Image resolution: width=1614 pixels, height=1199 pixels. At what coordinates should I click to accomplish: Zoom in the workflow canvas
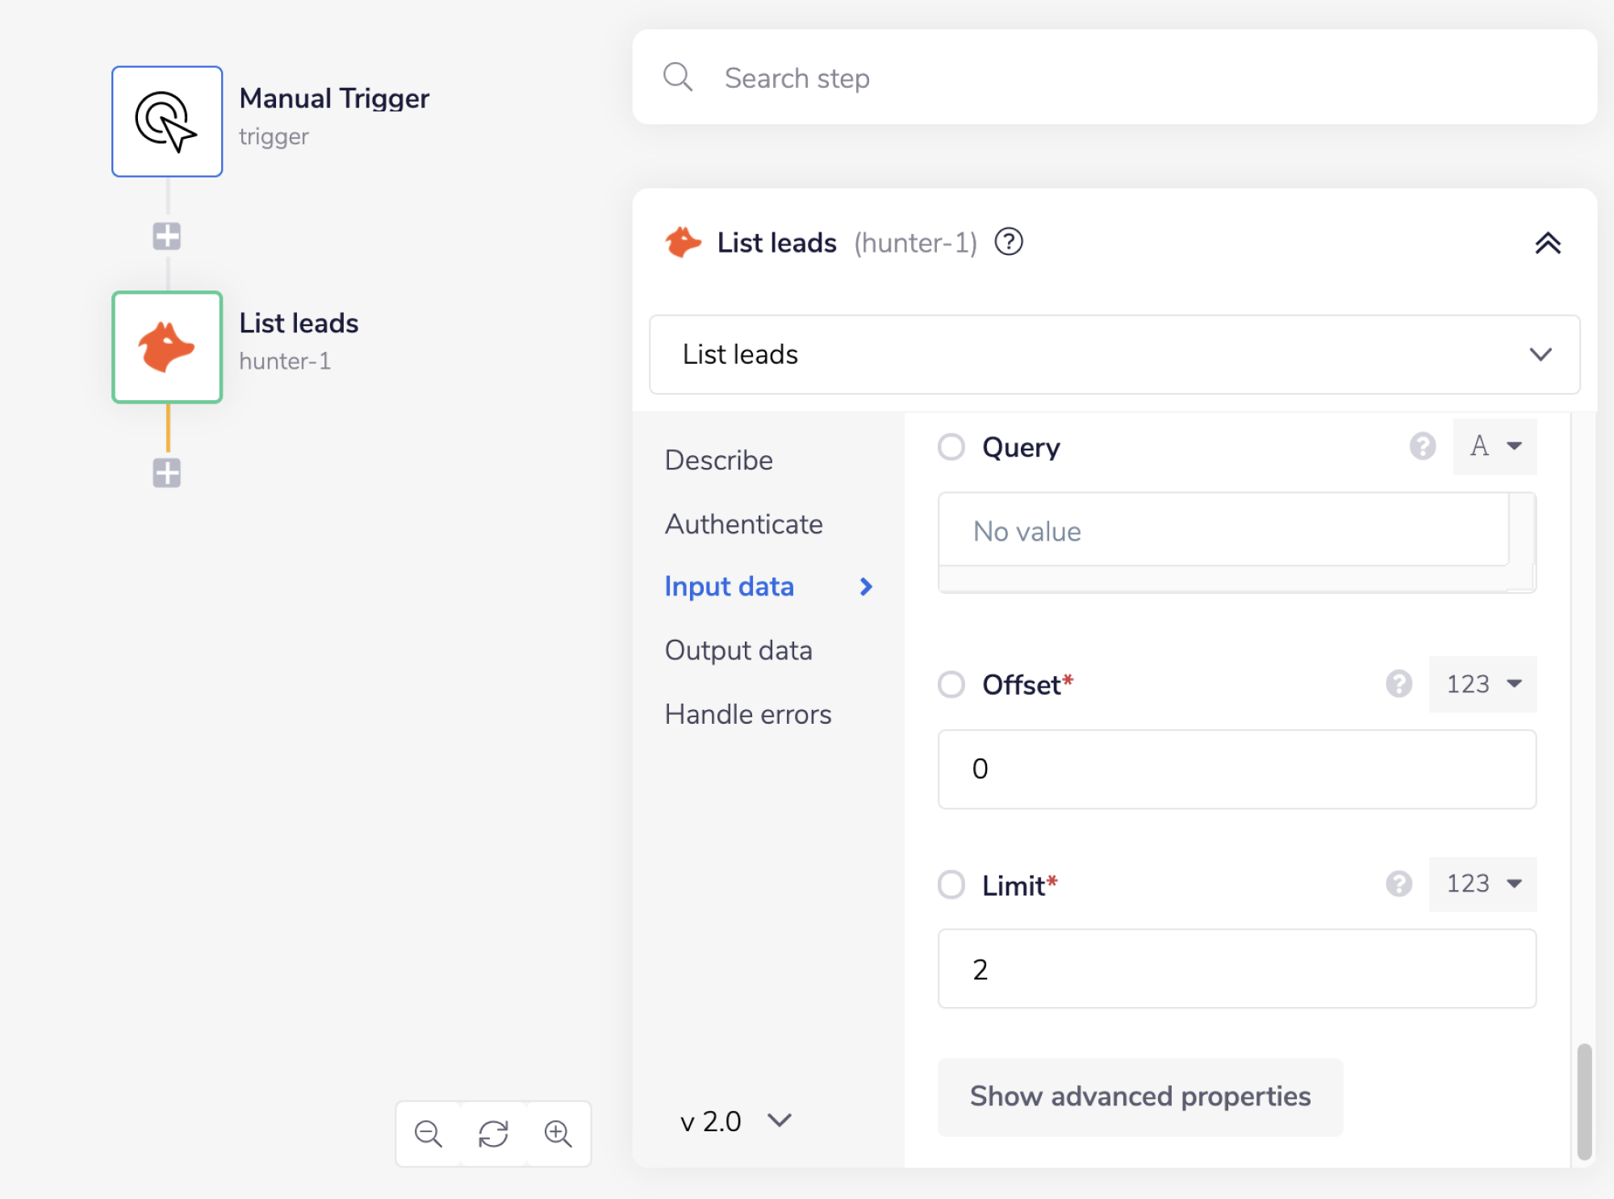558,1134
